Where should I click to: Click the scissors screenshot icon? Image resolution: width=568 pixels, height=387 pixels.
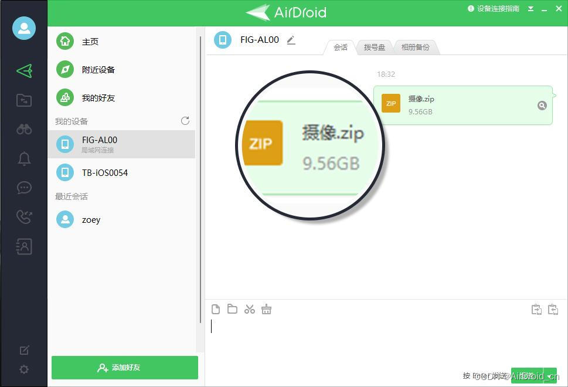tap(250, 309)
